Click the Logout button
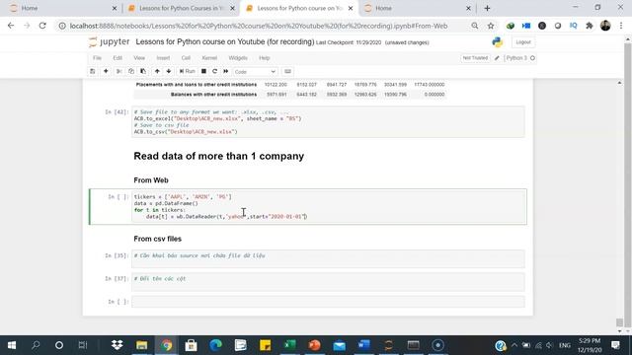This screenshot has height=355, width=632. pyautogui.click(x=523, y=41)
